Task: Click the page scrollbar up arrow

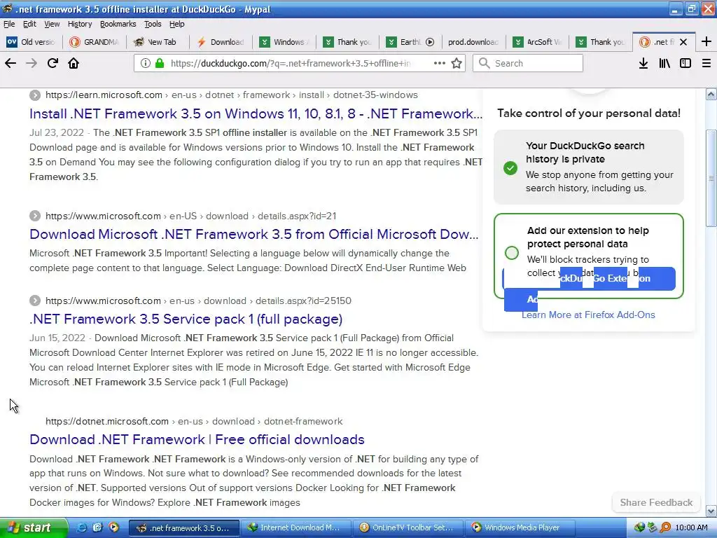Action: 711,95
